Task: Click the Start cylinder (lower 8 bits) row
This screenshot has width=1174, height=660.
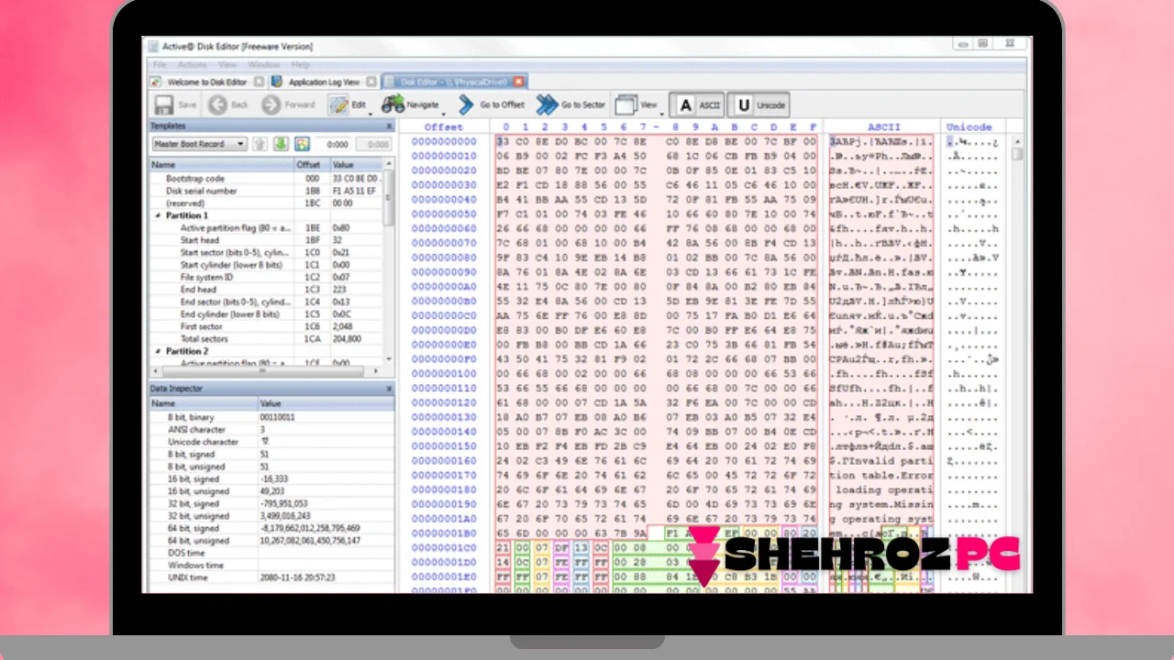Action: (267, 265)
